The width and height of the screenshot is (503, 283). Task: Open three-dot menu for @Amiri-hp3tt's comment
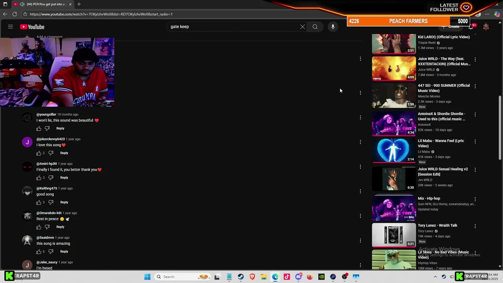(360, 167)
